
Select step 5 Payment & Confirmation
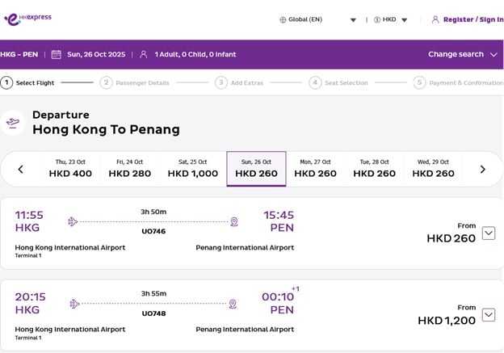click(x=459, y=82)
